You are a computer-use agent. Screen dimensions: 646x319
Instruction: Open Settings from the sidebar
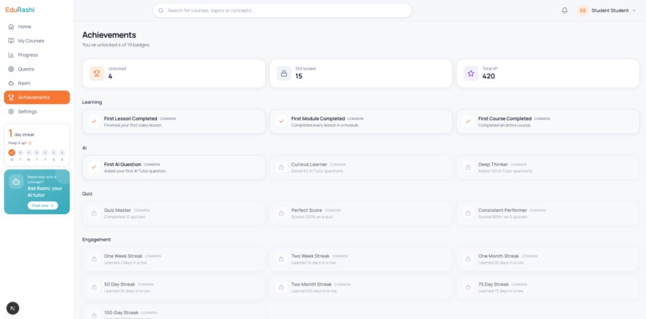[37, 111]
